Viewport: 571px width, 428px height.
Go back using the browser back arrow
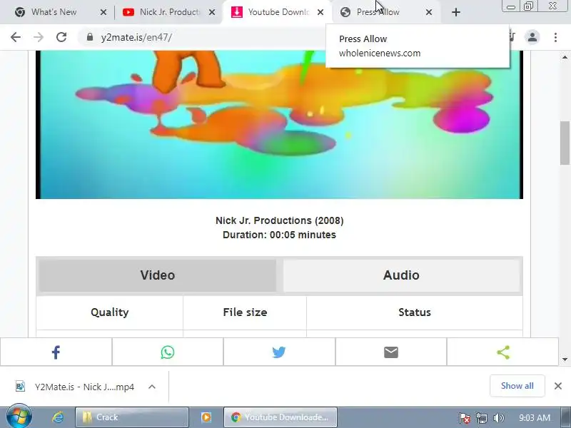click(x=16, y=37)
